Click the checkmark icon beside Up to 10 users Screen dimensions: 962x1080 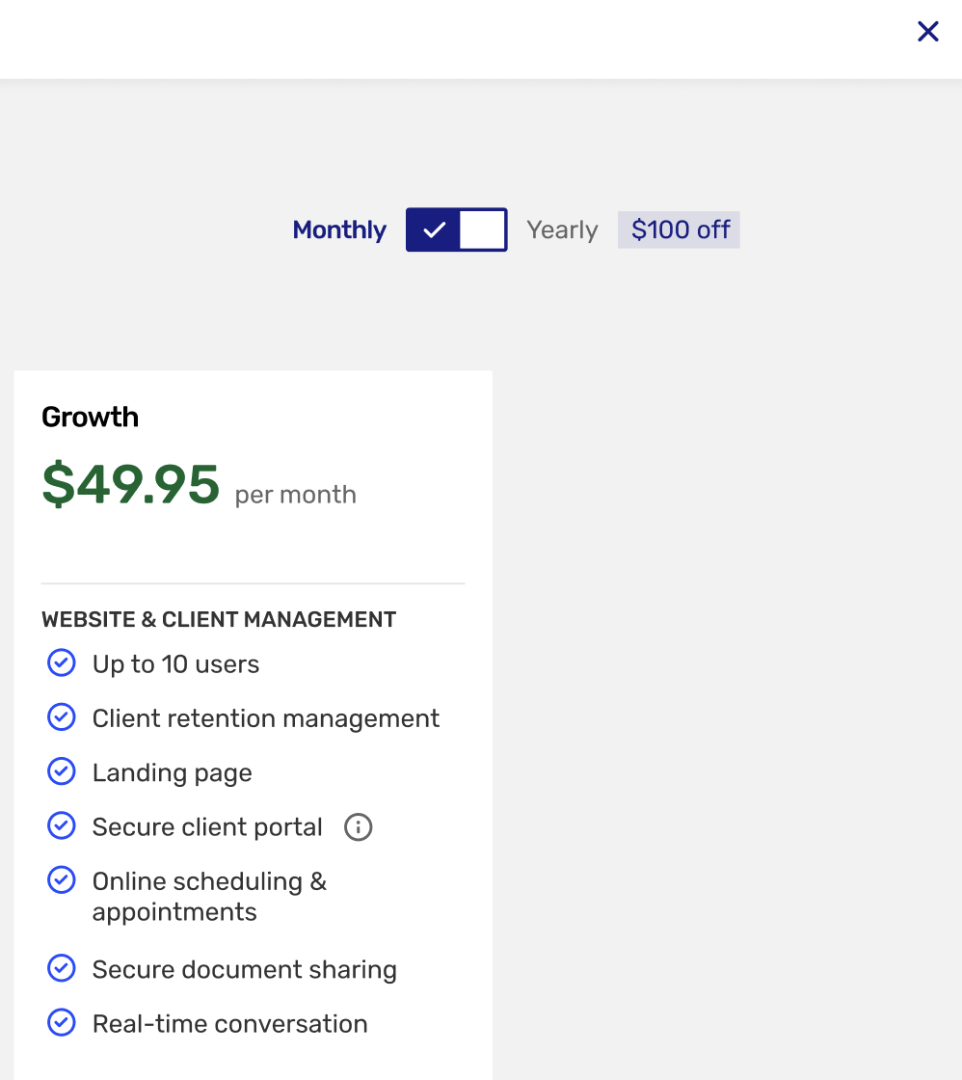tap(61, 662)
